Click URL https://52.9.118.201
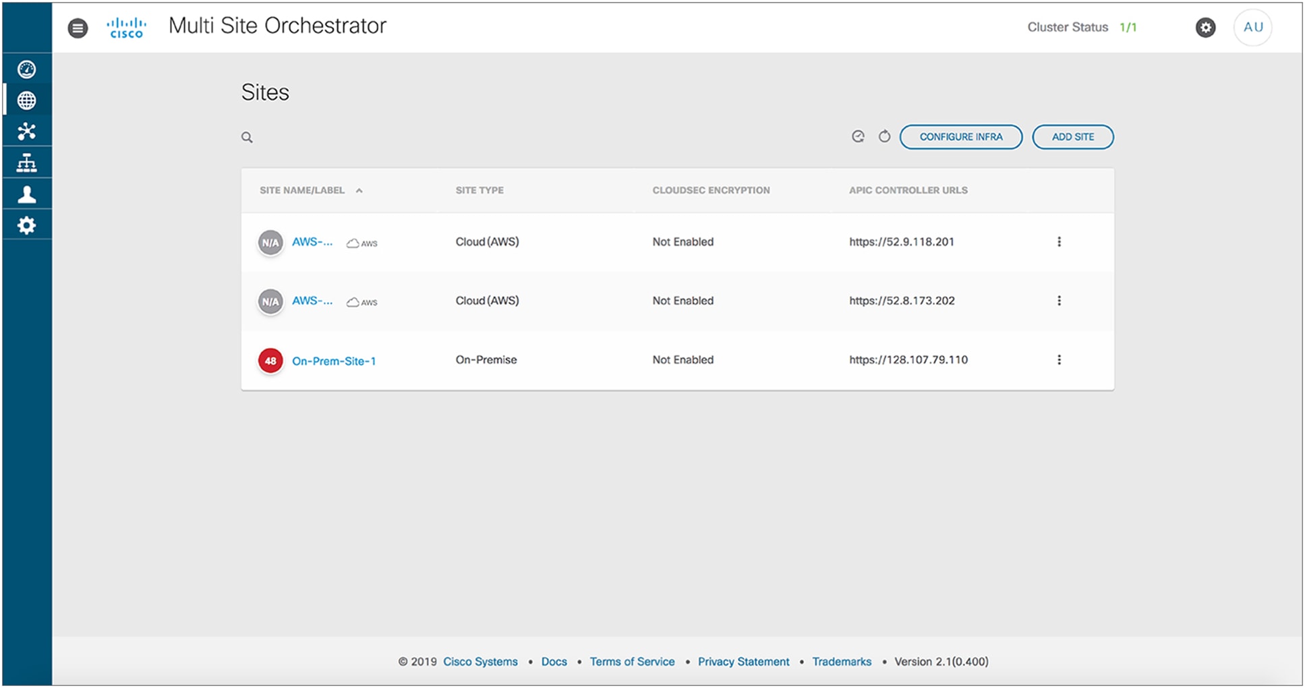The width and height of the screenshot is (1305, 688). point(902,242)
